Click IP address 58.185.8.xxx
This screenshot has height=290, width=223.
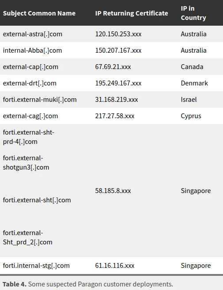click(x=113, y=191)
